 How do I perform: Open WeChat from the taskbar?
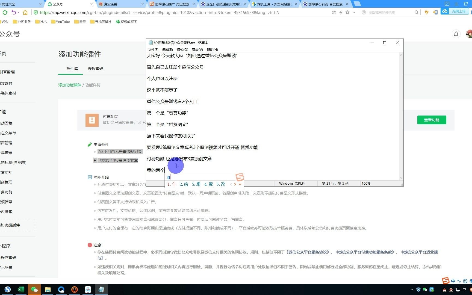tap(34, 290)
